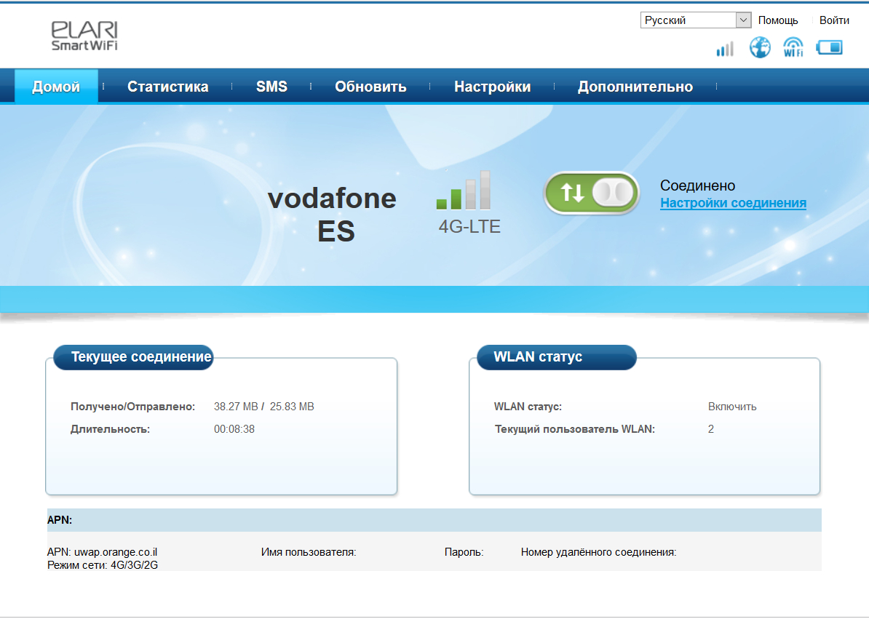Click the vodafone ES operator name
This screenshot has height=619, width=869.
333,215
